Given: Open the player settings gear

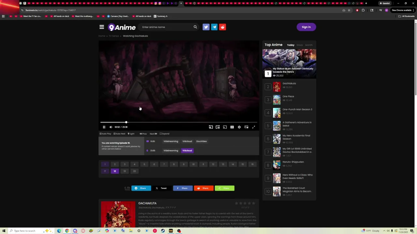Looking at the screenshot, I should 239,127.
